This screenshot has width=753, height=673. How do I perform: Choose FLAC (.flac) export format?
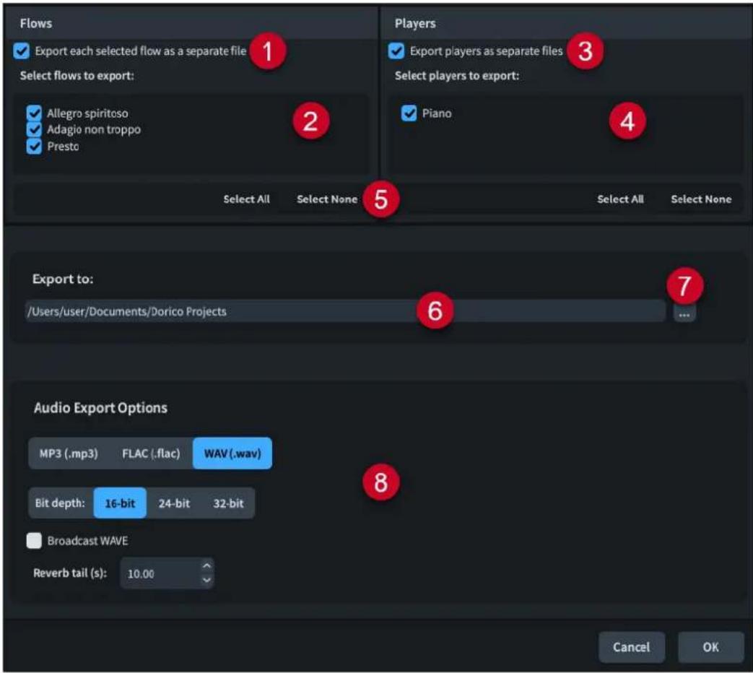click(152, 453)
